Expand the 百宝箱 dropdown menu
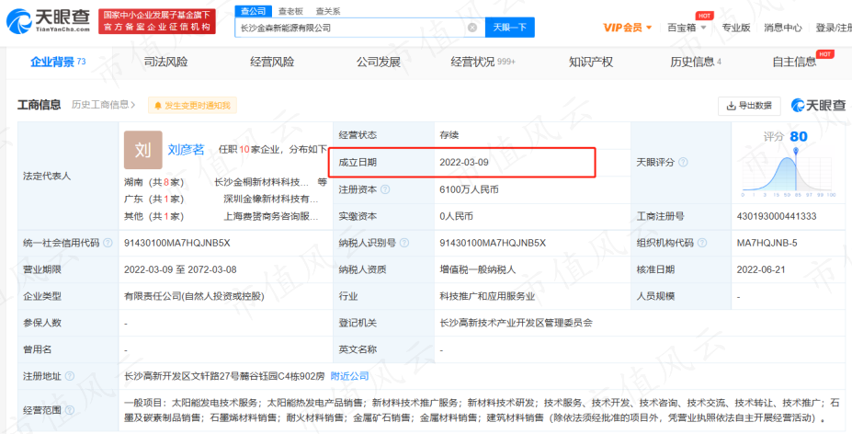Image resolution: width=852 pixels, height=434 pixels. pyautogui.click(x=686, y=28)
